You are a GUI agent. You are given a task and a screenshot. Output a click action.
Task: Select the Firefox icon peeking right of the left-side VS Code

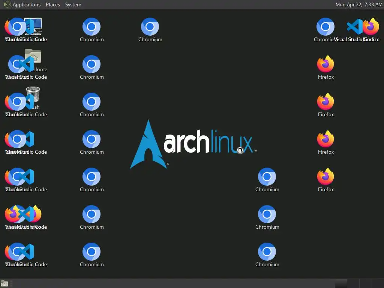click(x=37, y=213)
